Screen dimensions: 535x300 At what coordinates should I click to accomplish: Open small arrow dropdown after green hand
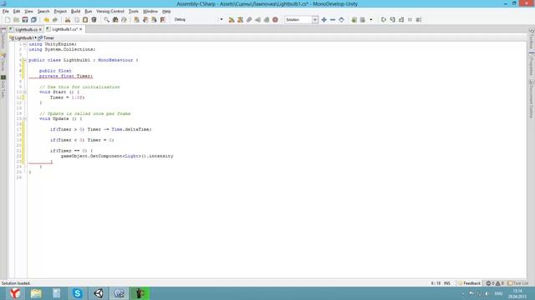(371, 20)
